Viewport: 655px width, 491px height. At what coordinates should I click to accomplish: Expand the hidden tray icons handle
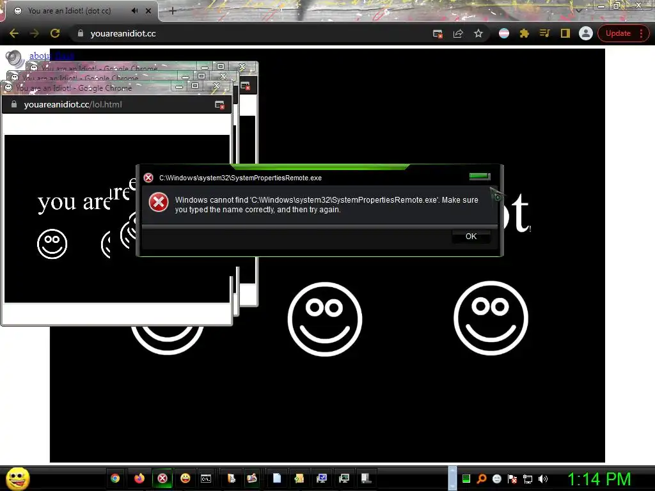tap(453, 478)
